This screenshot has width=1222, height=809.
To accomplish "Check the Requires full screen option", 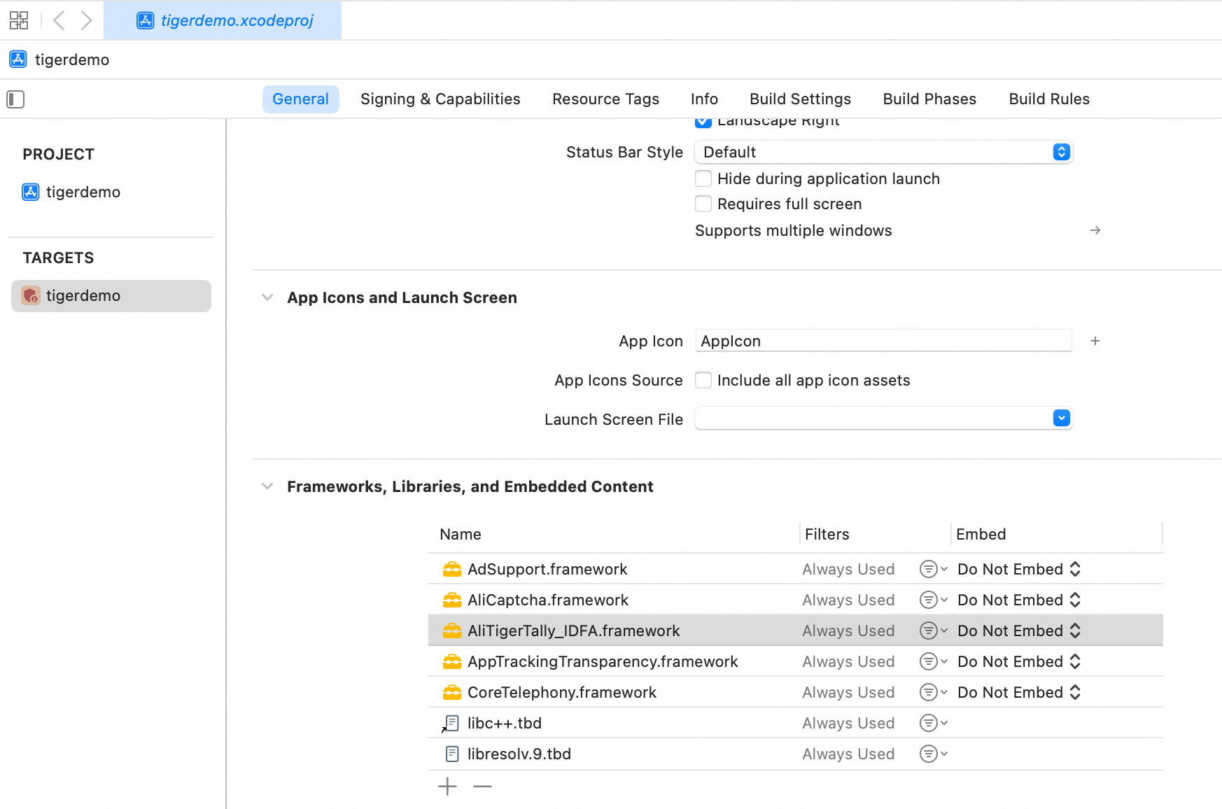I will tap(703, 204).
